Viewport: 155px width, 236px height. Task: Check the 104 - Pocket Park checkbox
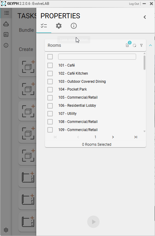(x=50, y=90)
